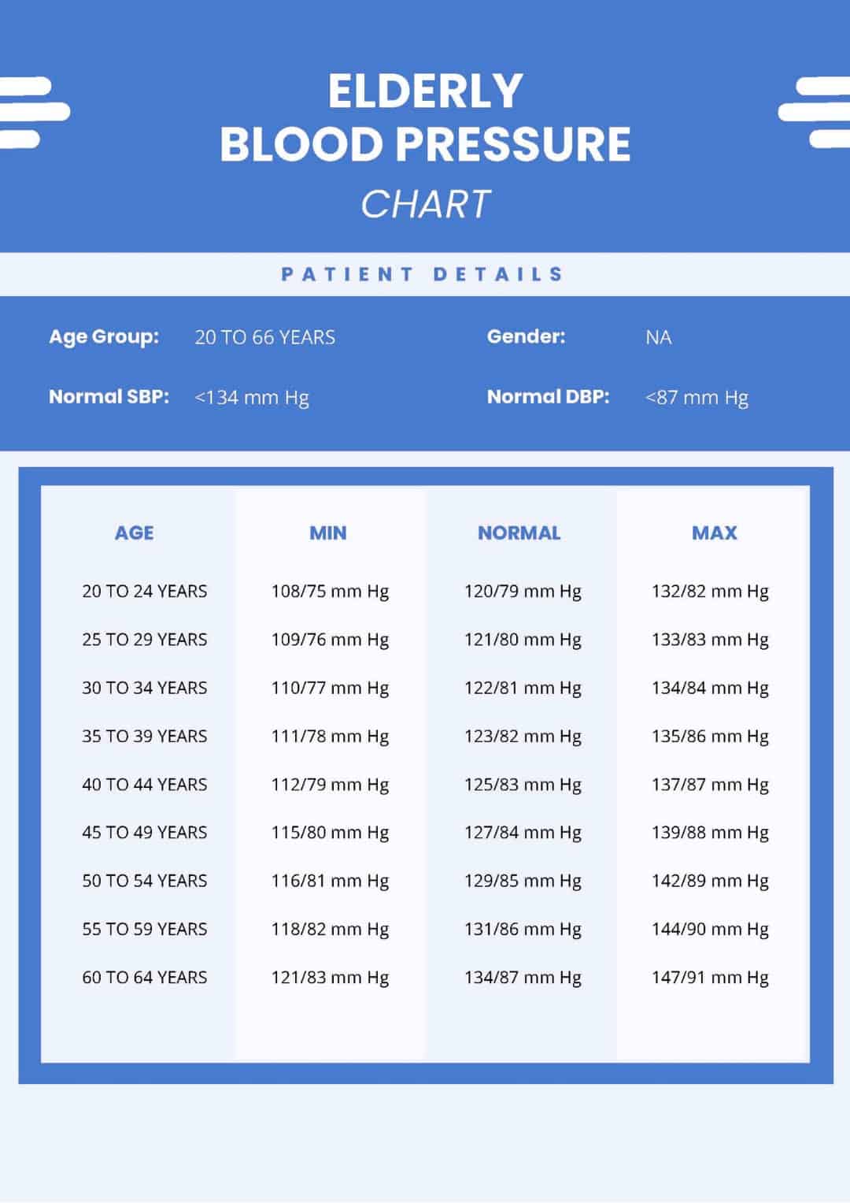The width and height of the screenshot is (850, 1203).
Task: Click the AGE column header
Action: pyautogui.click(x=134, y=533)
